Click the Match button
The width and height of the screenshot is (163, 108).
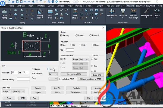[57, 92]
